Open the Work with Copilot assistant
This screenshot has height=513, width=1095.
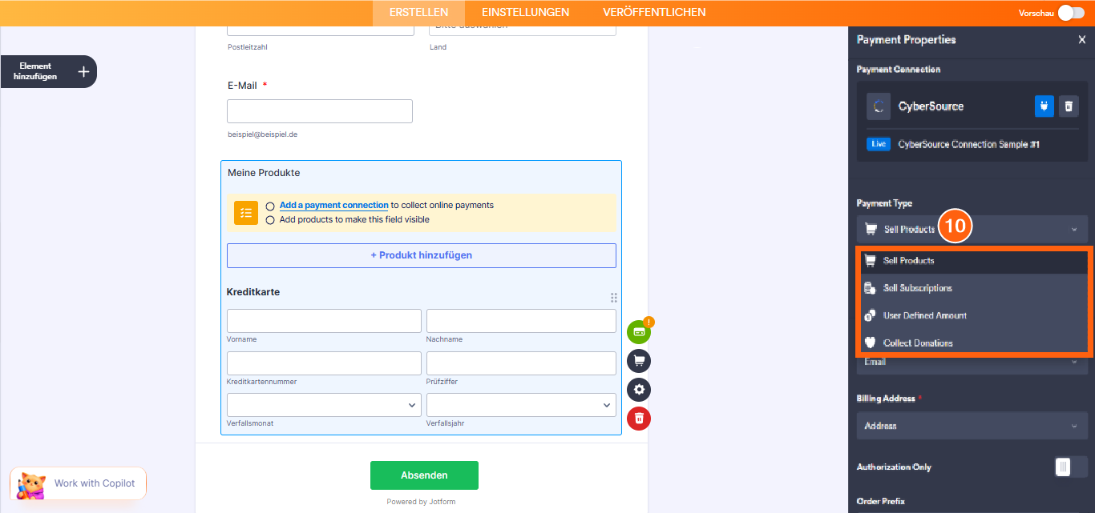78,483
